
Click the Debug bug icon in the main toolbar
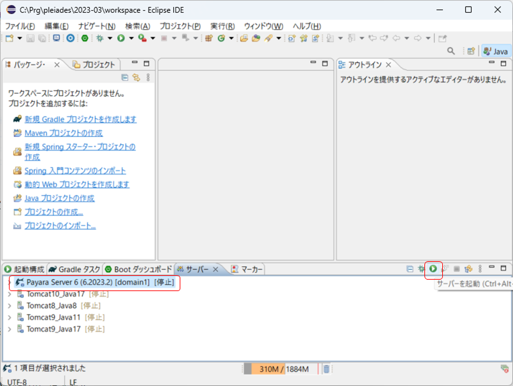(x=100, y=38)
